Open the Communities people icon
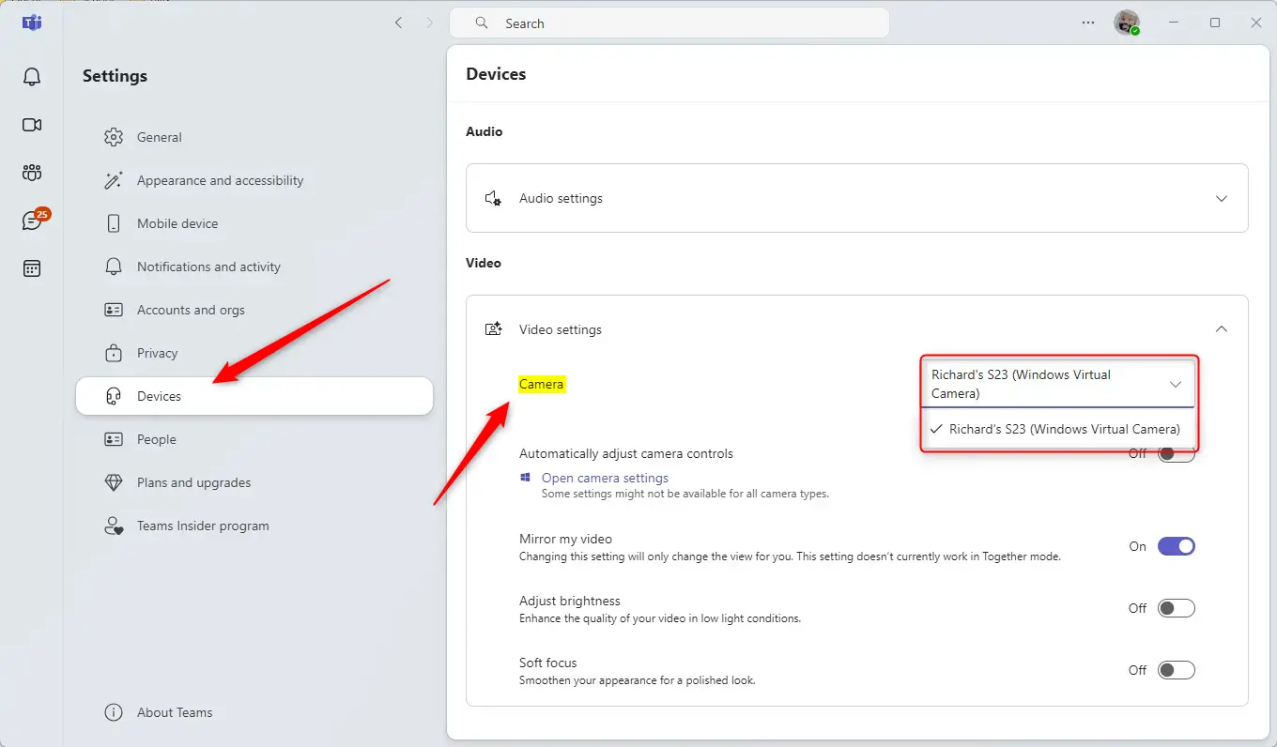Image resolution: width=1277 pixels, height=747 pixels. (x=32, y=173)
